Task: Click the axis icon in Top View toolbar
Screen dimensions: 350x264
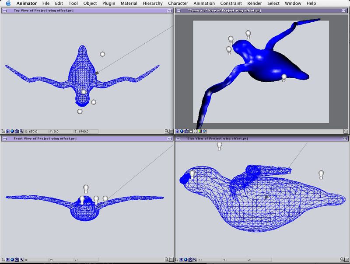Action: pyautogui.click(x=3, y=131)
